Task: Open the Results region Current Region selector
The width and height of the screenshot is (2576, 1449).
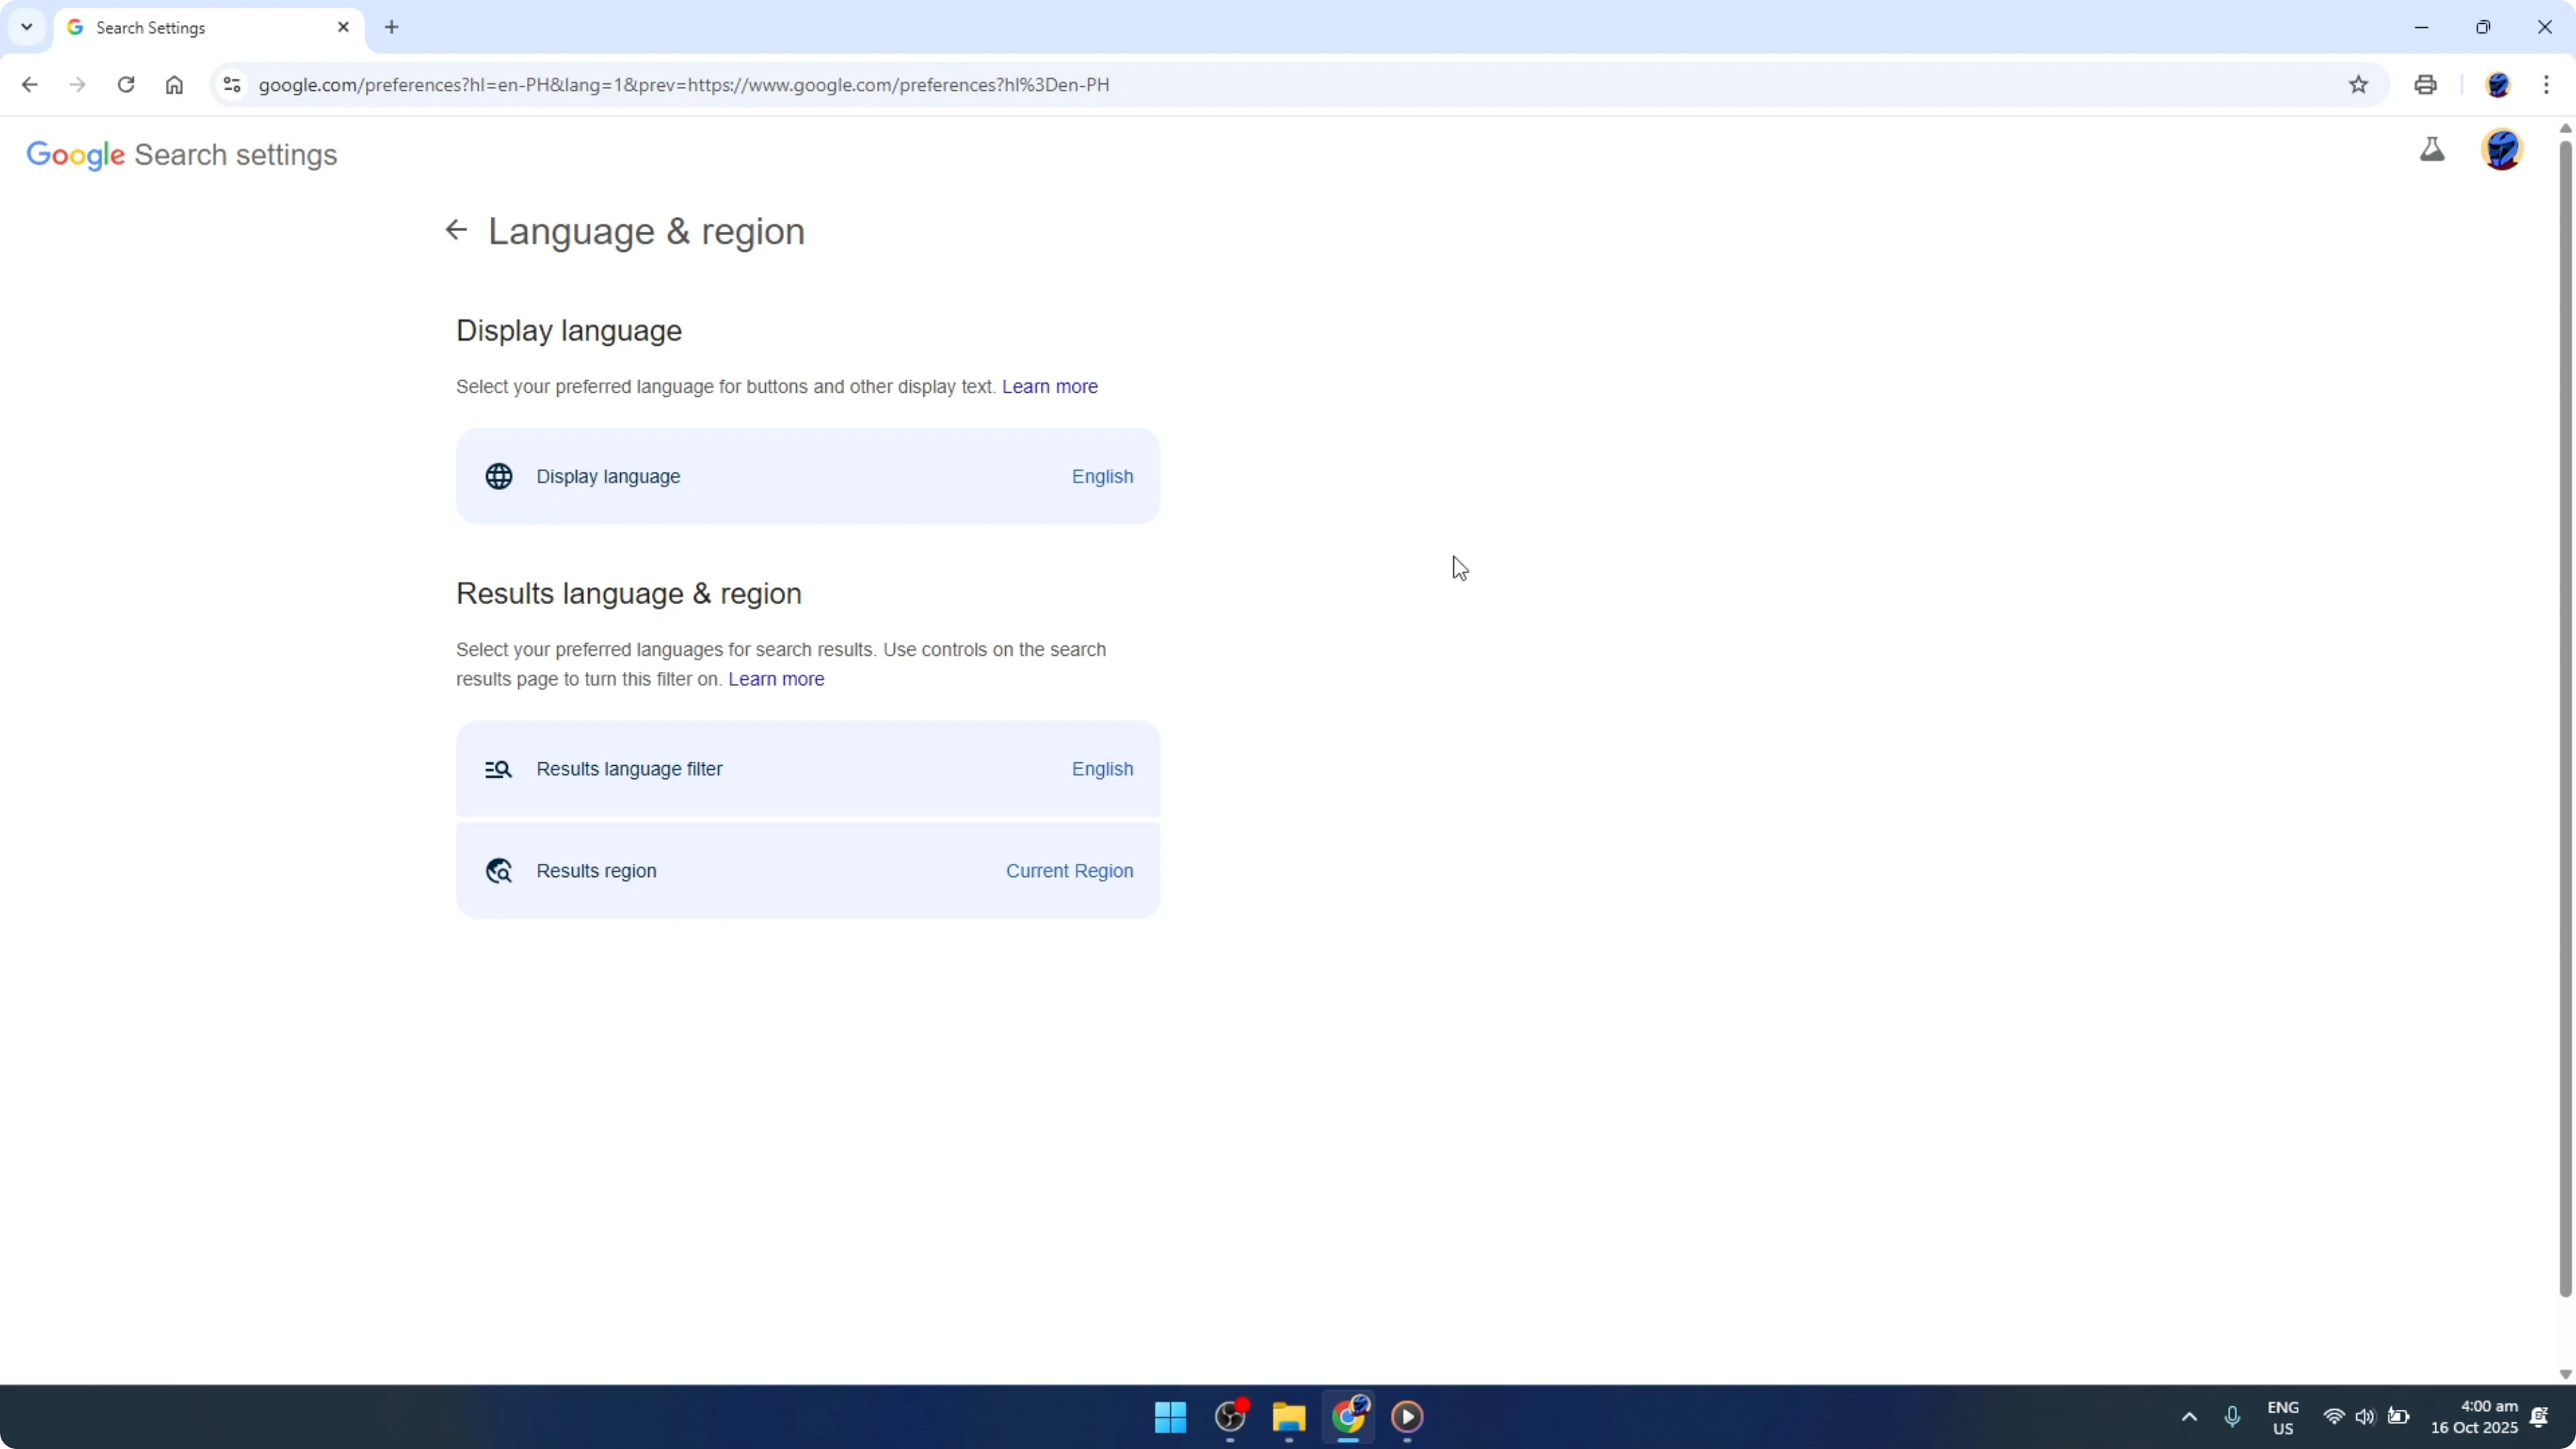Action: tap(1069, 871)
